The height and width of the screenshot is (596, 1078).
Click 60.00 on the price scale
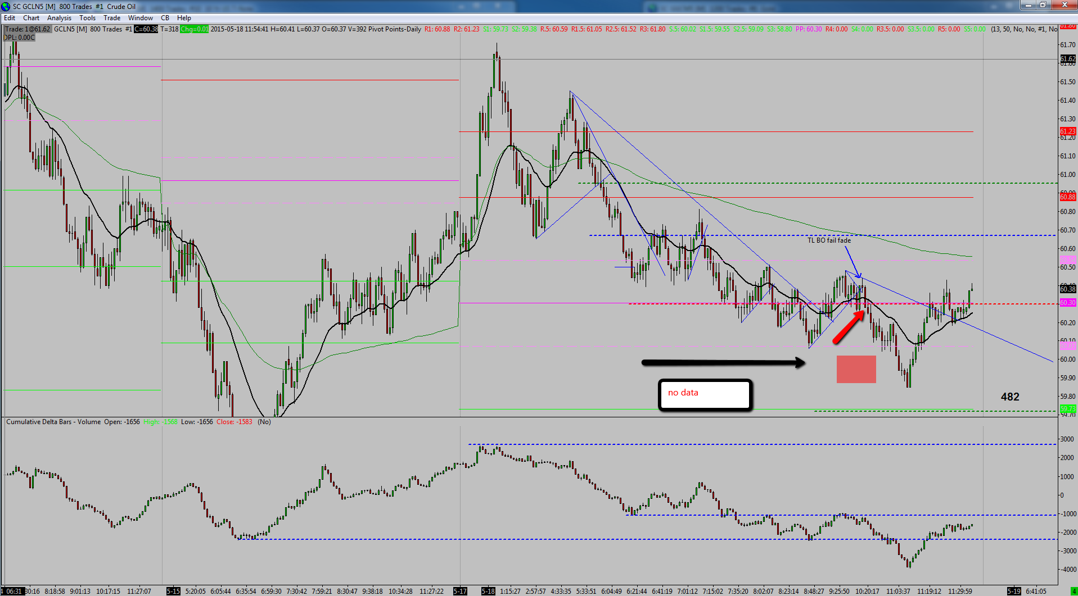point(1068,360)
